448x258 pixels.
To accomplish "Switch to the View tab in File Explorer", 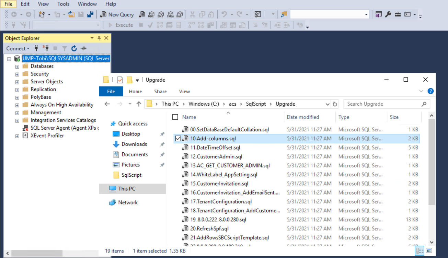I will tap(184, 92).
